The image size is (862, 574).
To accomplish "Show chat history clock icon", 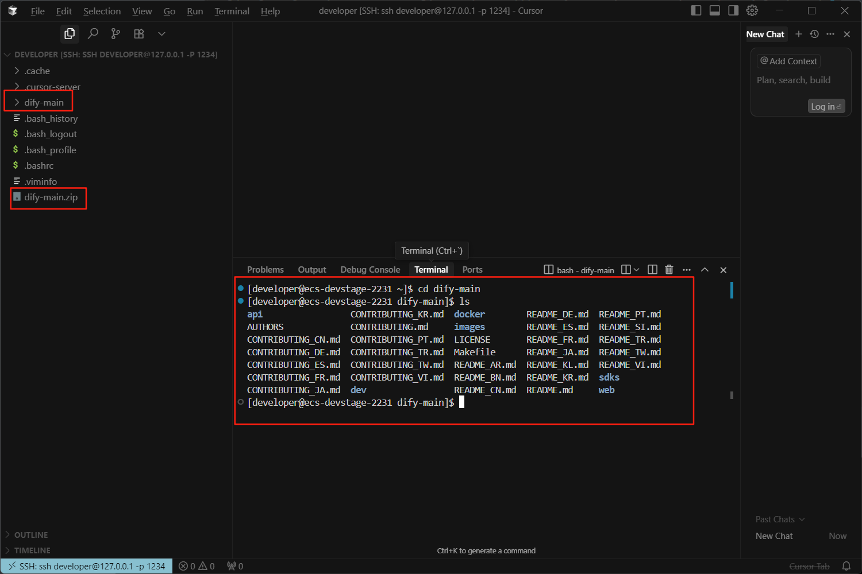I will click(x=814, y=34).
